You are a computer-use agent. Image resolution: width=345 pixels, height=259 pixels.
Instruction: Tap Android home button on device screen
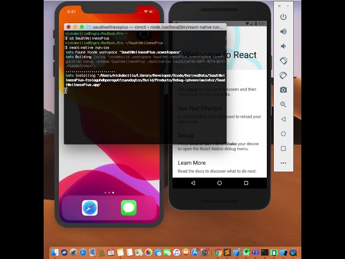(x=219, y=183)
